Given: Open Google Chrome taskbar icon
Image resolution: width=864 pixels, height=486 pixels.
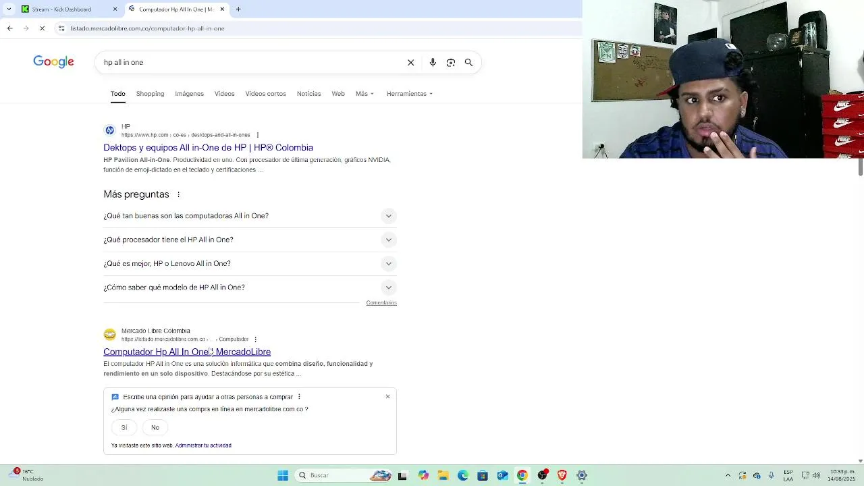Looking at the screenshot, I should tap(522, 475).
